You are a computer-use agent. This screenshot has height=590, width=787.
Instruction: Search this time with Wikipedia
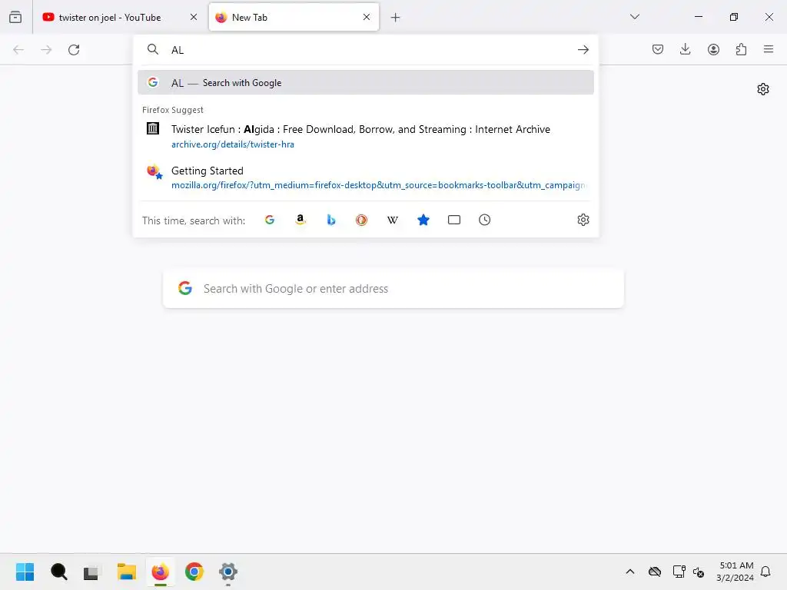(x=393, y=220)
